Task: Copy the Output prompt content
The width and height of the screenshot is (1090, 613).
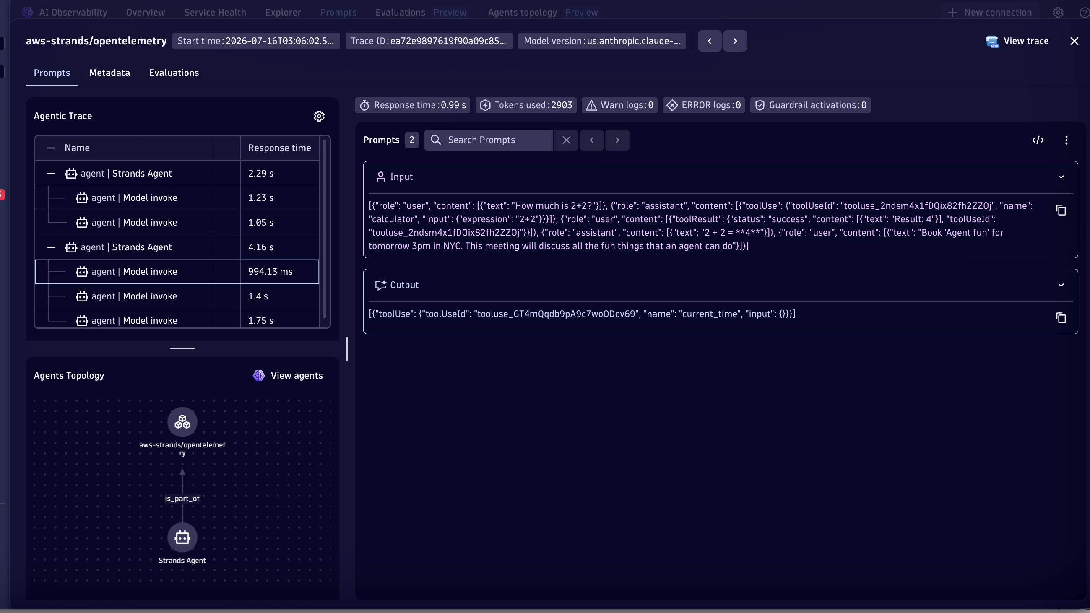Action: (x=1061, y=318)
